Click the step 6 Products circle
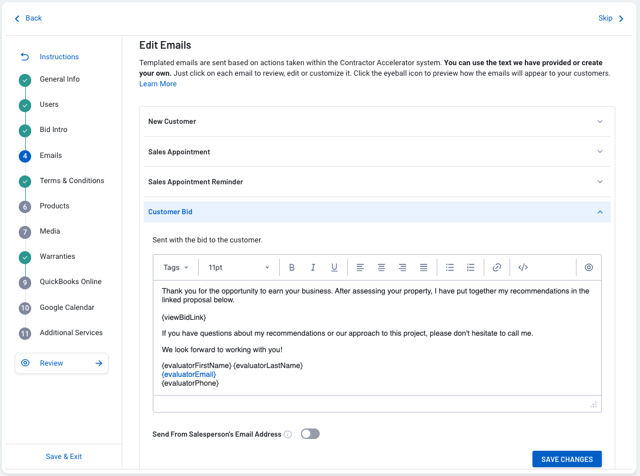Image resolution: width=640 pixels, height=476 pixels. [x=25, y=207]
